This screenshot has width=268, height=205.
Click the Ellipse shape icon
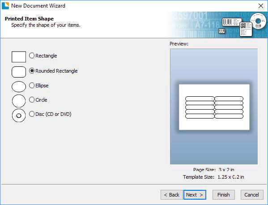(19, 86)
